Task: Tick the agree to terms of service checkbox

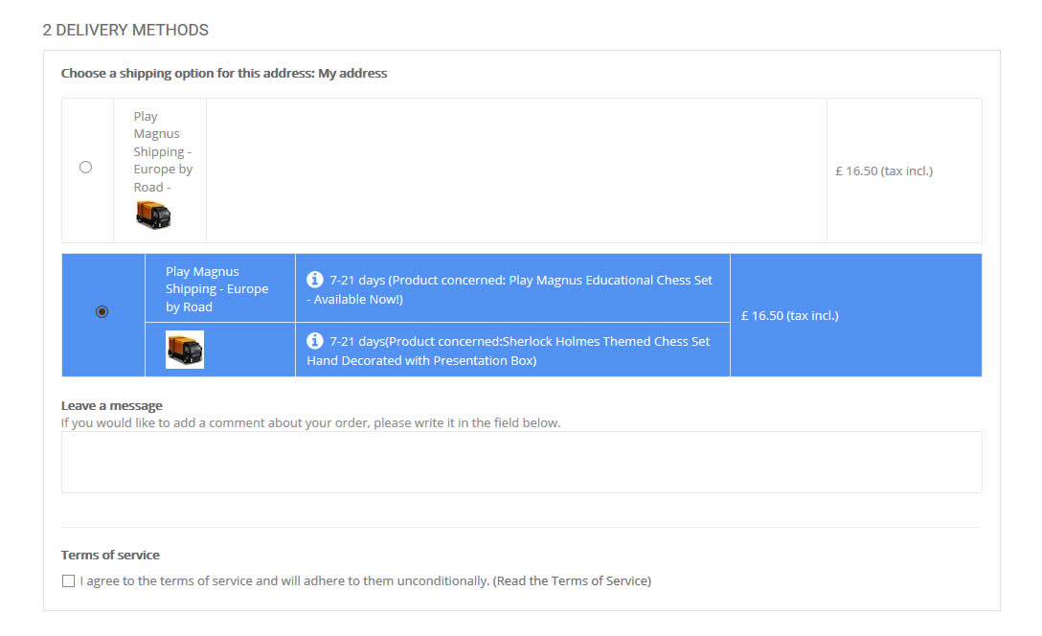Action: [68, 580]
